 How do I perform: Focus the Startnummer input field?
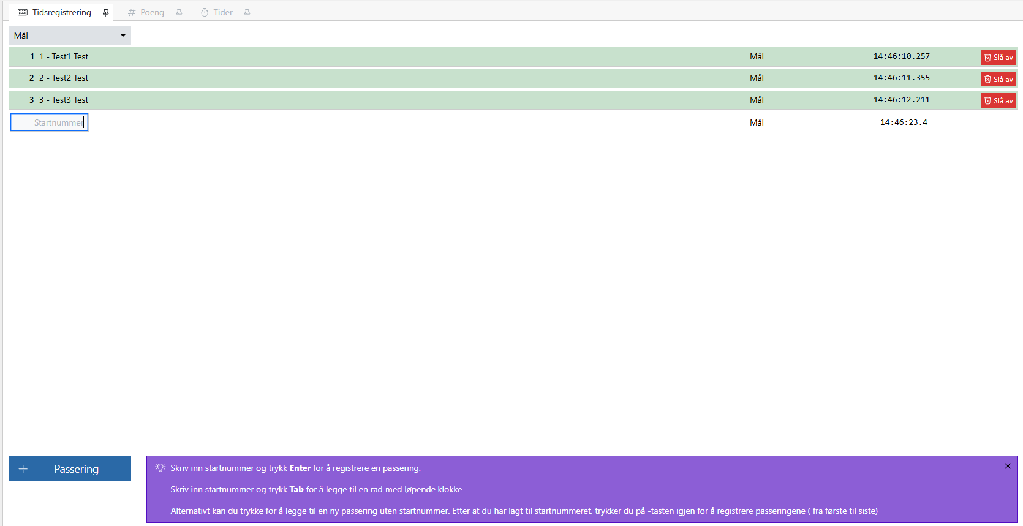coord(49,122)
